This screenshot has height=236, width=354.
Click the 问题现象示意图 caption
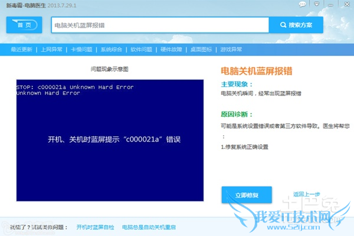coord(110,69)
